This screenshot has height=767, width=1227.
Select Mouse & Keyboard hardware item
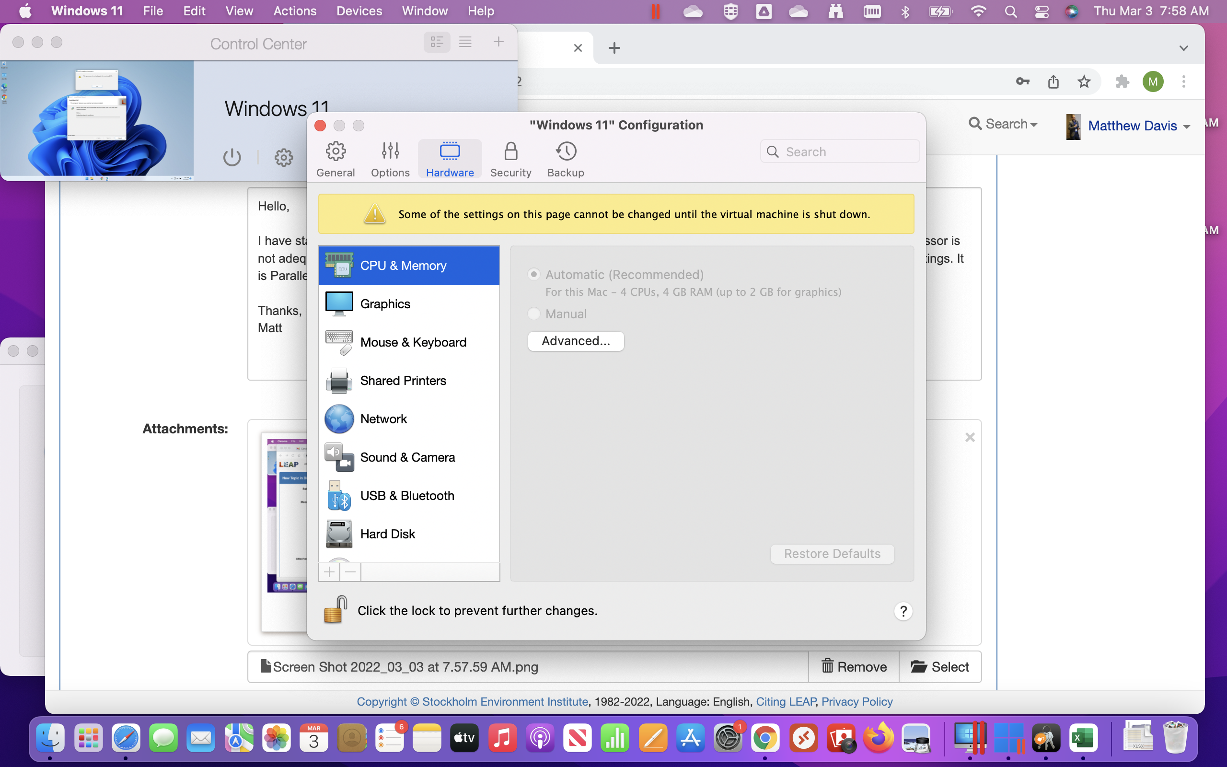tap(409, 342)
